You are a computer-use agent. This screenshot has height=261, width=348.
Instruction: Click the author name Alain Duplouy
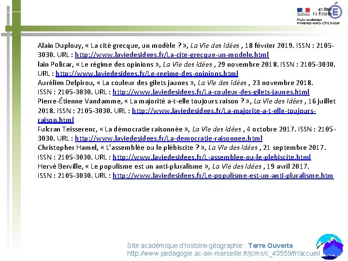(x=60, y=46)
